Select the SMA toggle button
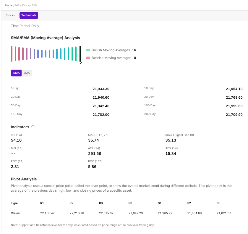This screenshot has height=234, width=248. [x=16, y=73]
